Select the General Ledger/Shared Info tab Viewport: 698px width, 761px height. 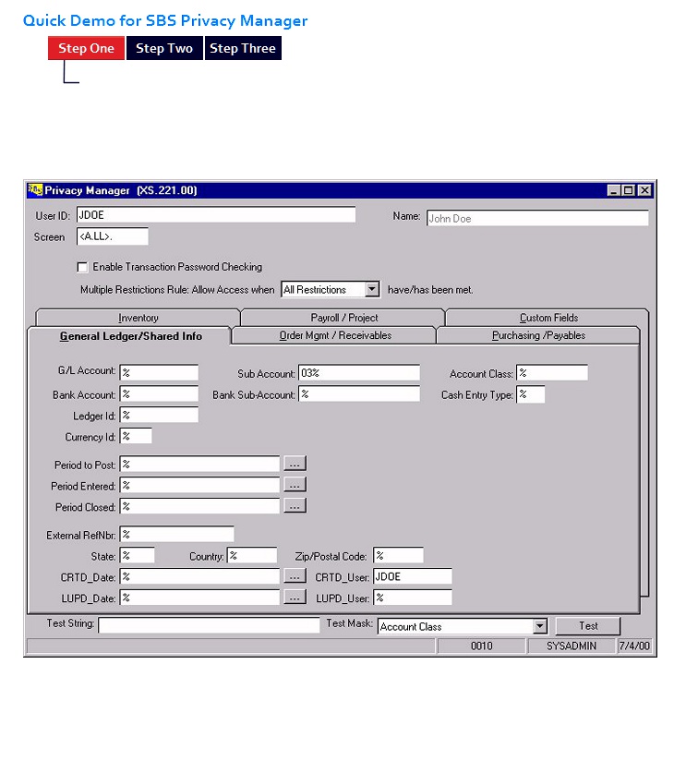point(130,336)
